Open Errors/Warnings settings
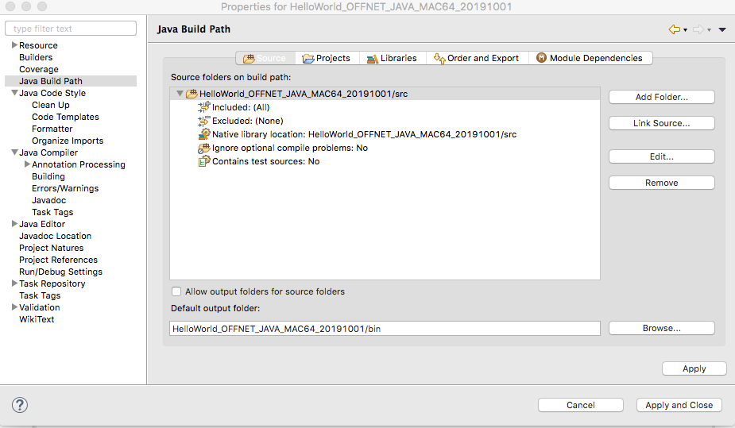 [x=65, y=188]
